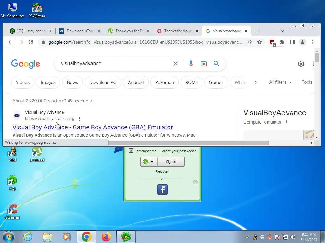Switch to the ICQ – stay connected tab
Image resolution: width=325 pixels, height=243 pixels.
click(31, 31)
